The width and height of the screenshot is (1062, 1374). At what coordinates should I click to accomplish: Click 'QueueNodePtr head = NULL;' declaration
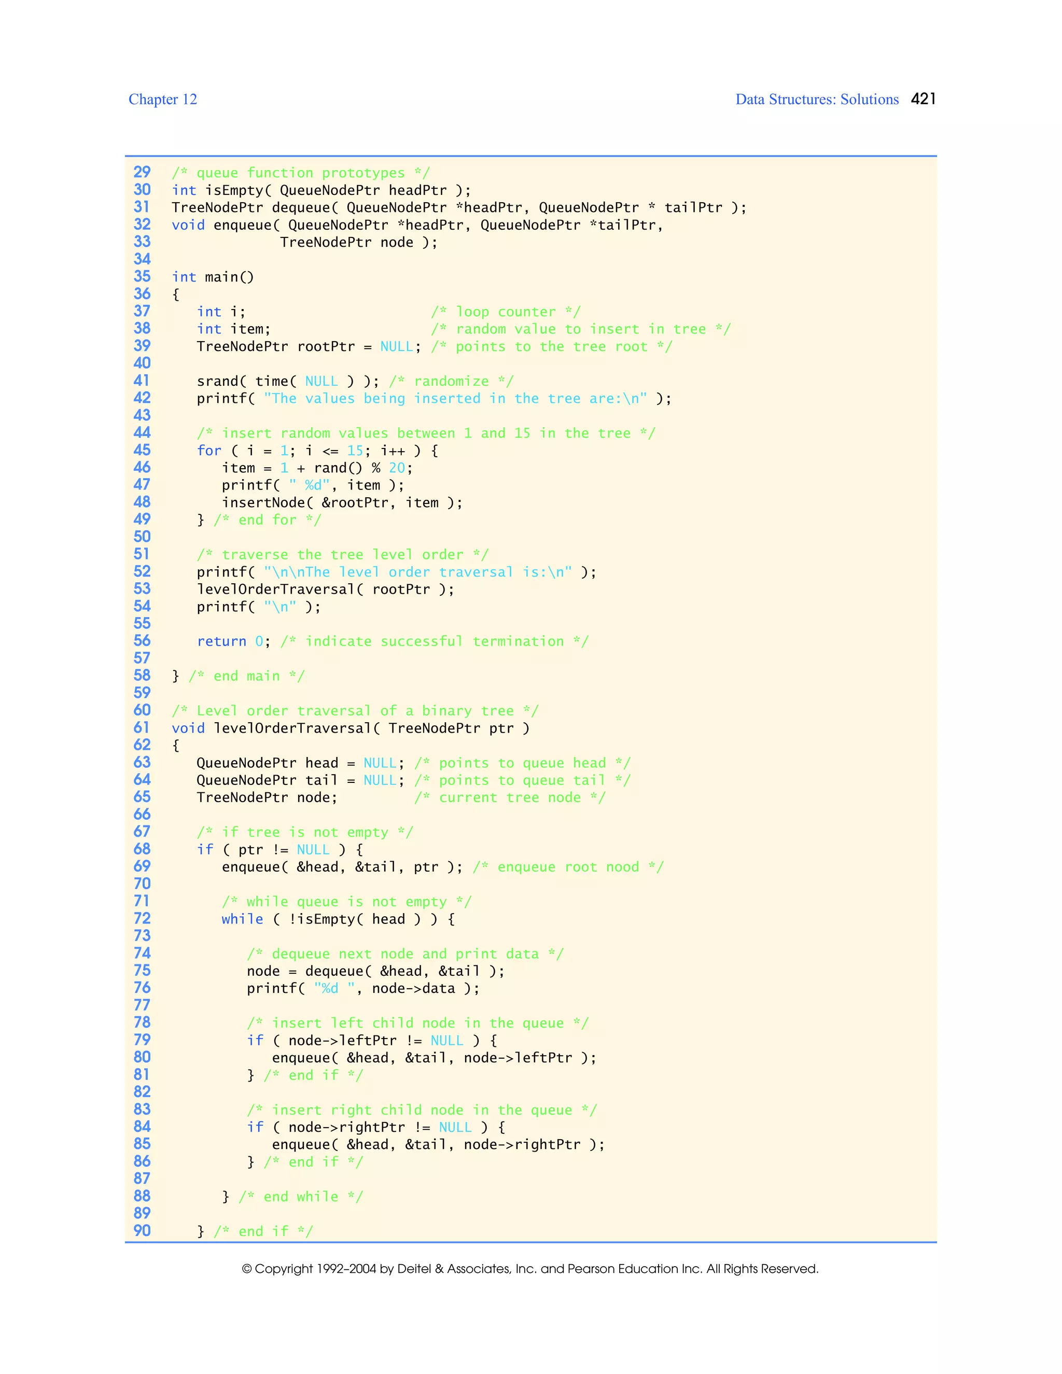tap(301, 763)
